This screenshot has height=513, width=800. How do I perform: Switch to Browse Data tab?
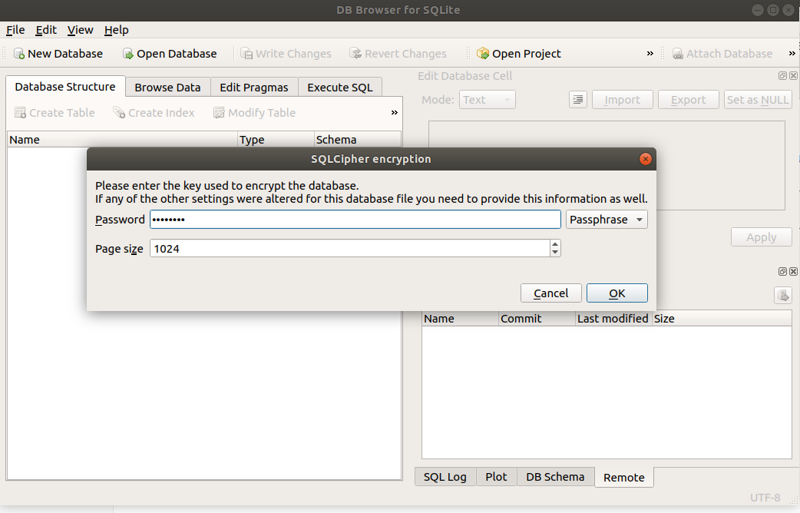click(x=167, y=88)
